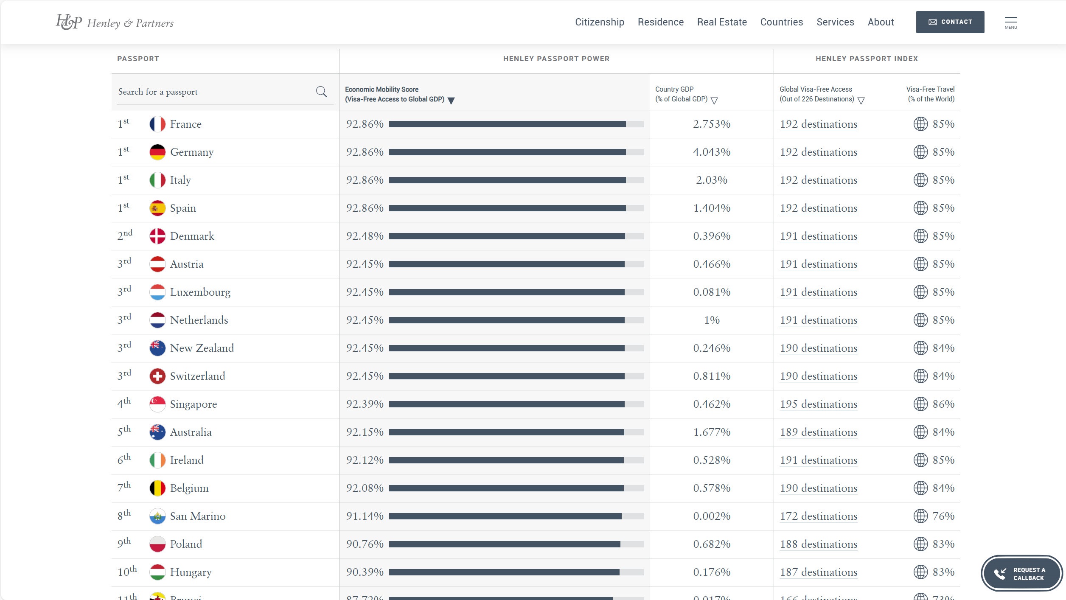The image size is (1066, 600).
Task: Click the CONTACT button
Action: tap(950, 22)
